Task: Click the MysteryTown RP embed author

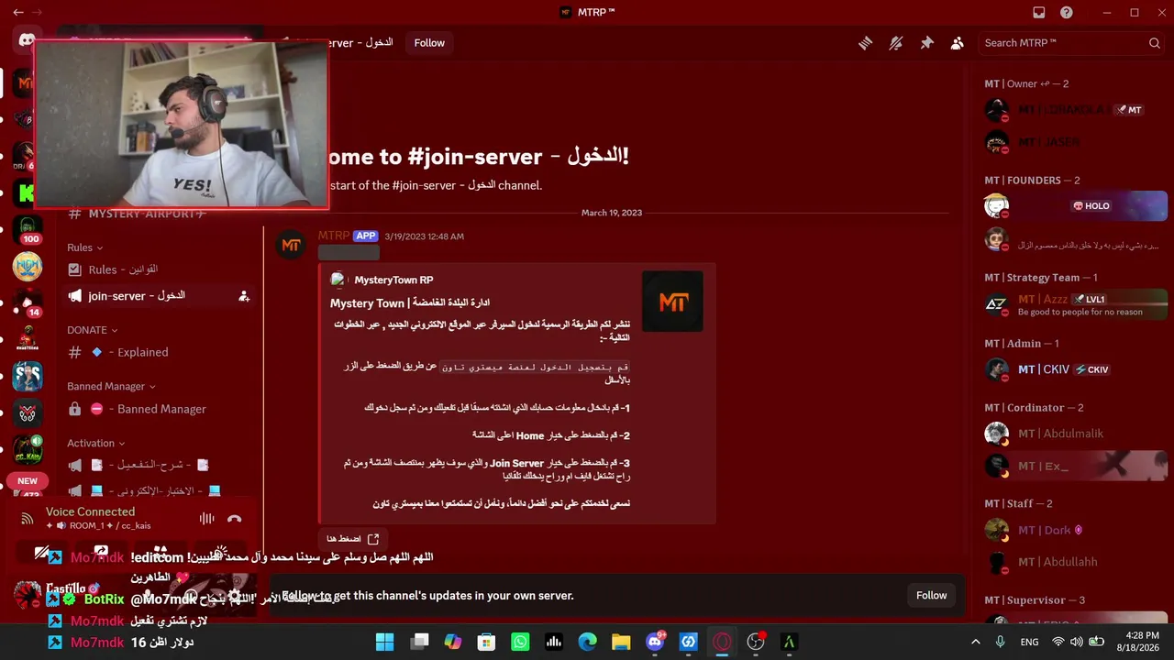Action: tap(393, 280)
